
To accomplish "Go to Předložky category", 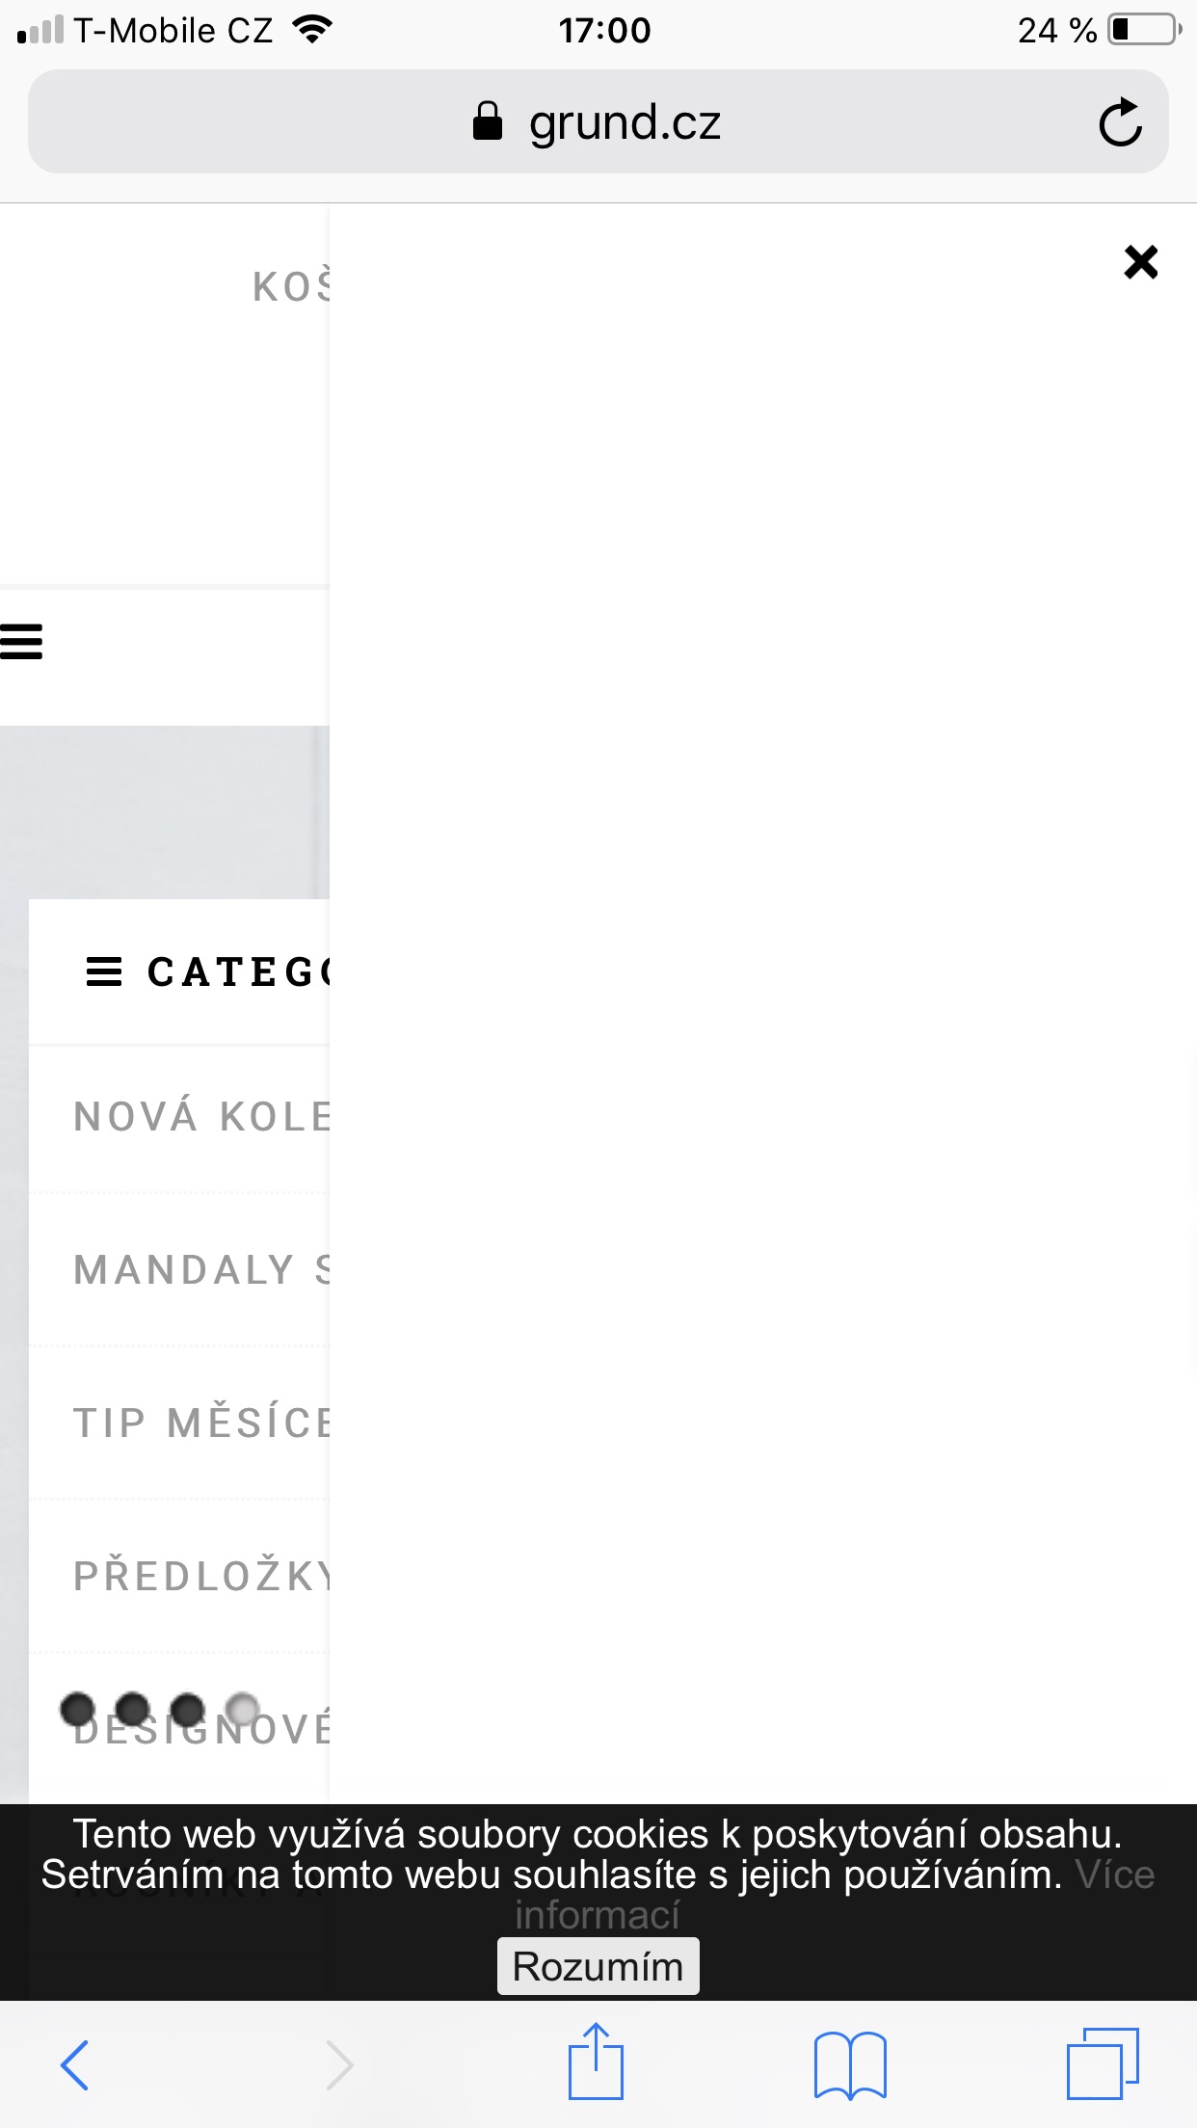I will pyautogui.click(x=202, y=1576).
